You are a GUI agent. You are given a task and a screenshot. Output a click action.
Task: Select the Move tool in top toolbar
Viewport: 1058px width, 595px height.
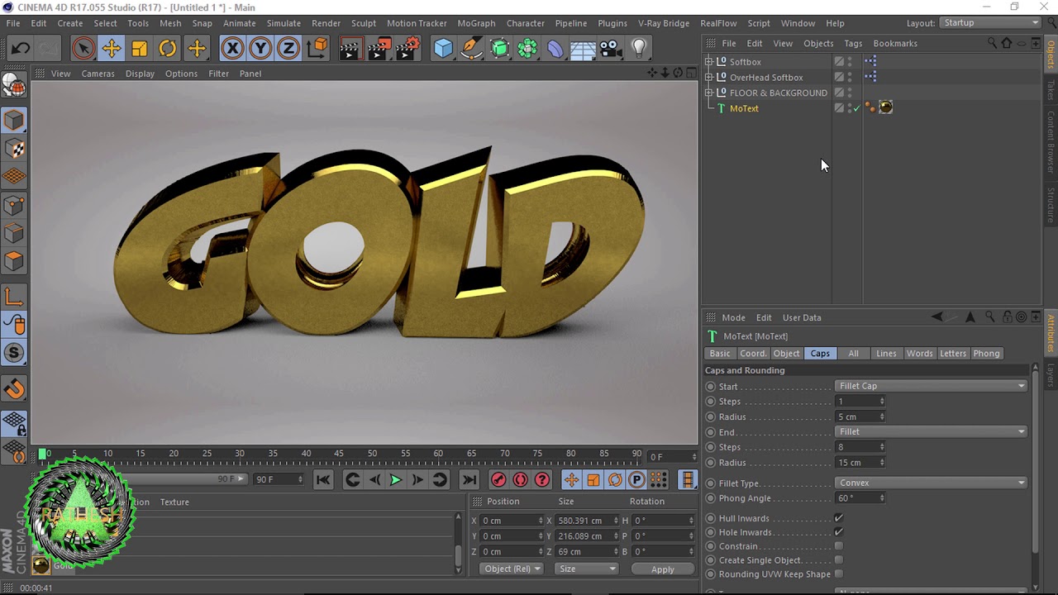point(112,49)
